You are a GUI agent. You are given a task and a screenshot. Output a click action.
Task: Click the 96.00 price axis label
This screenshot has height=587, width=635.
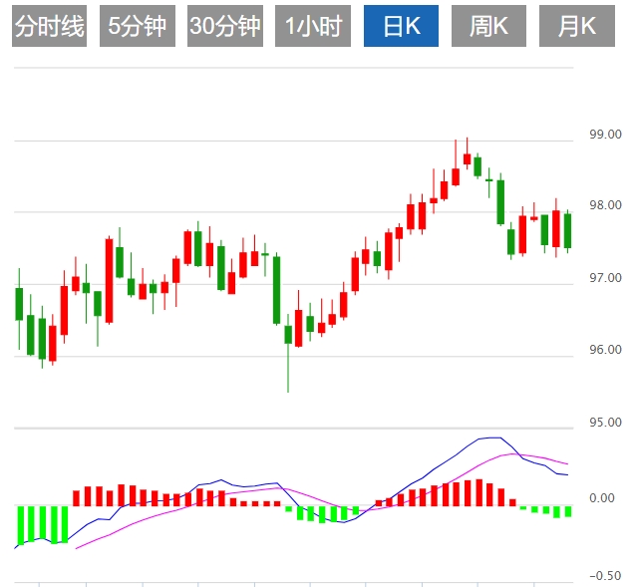605,350
